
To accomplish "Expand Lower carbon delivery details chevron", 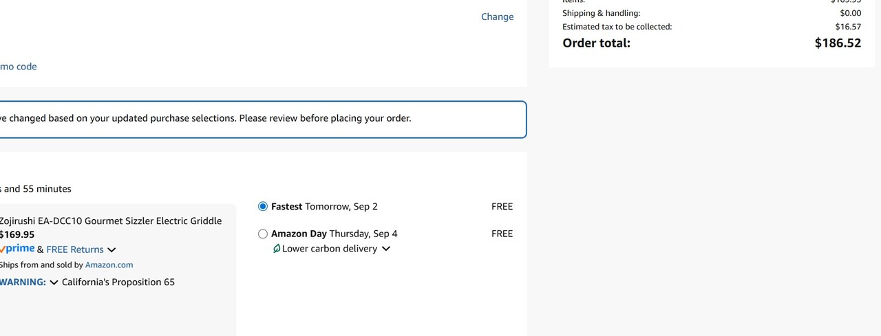I will (386, 249).
